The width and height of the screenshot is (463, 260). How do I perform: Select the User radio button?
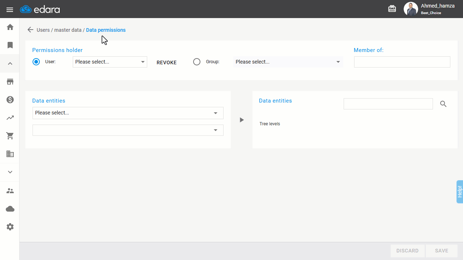click(36, 62)
